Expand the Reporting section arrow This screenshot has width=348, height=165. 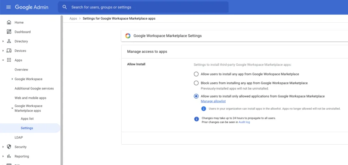tap(3, 157)
